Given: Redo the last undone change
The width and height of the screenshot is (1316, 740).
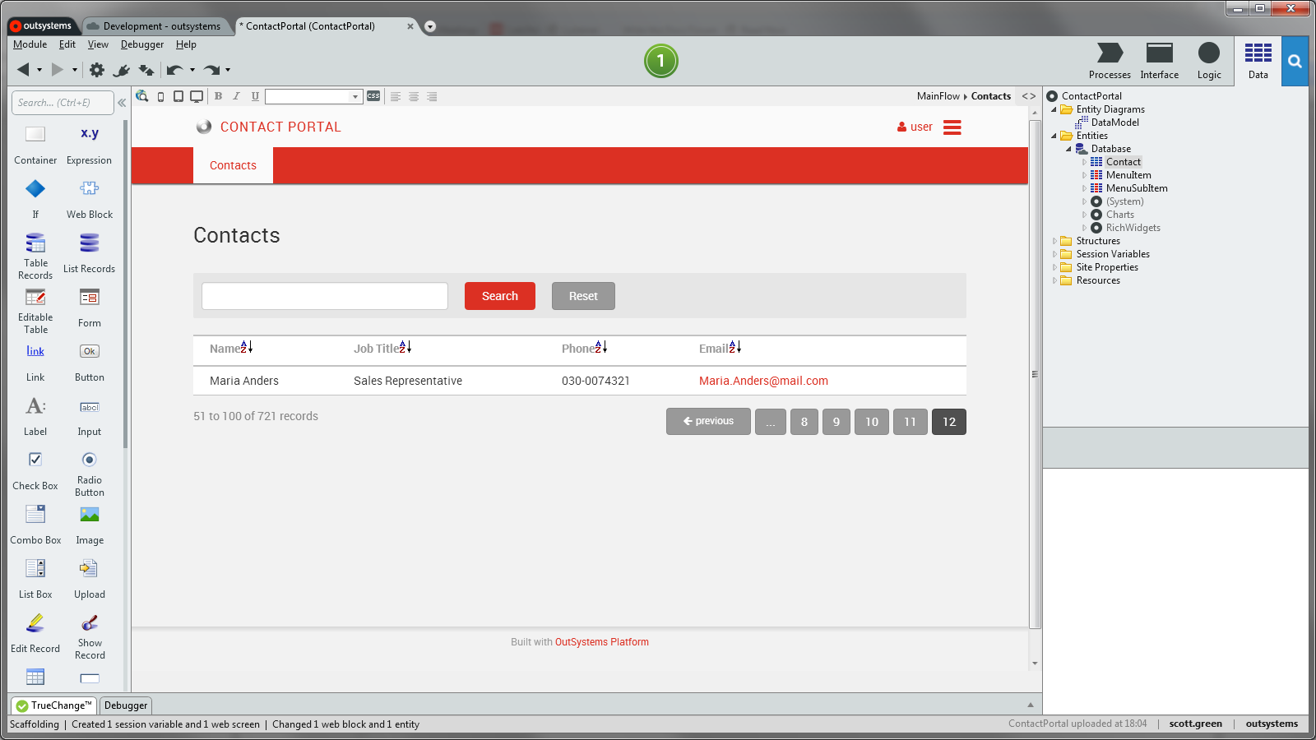Looking at the screenshot, I should (211, 70).
